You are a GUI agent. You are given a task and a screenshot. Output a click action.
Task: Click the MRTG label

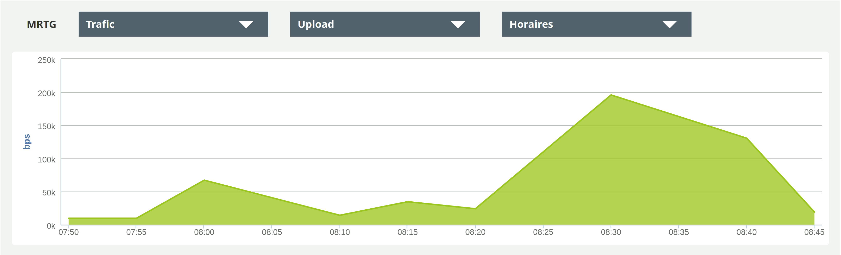click(x=41, y=24)
